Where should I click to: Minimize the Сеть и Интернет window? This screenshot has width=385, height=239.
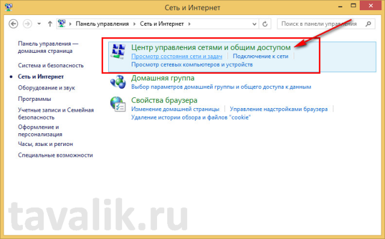[340, 7]
